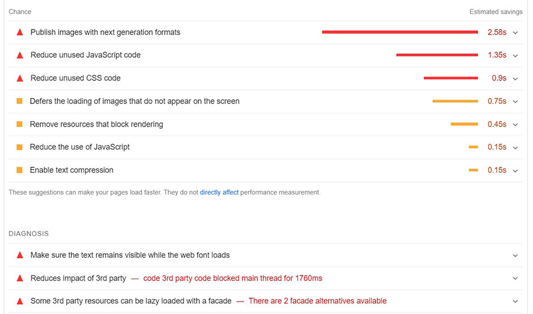Screen dimensions: 533x314
Task: Click 'Remove resources that block rendering' title
Action: point(97,124)
